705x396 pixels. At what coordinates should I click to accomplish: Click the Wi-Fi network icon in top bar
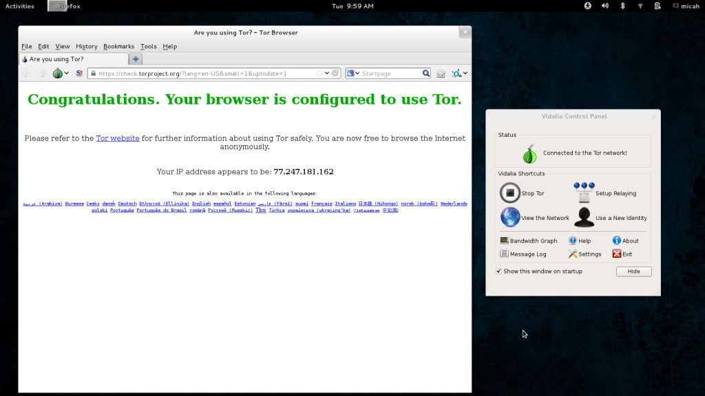pos(640,5)
